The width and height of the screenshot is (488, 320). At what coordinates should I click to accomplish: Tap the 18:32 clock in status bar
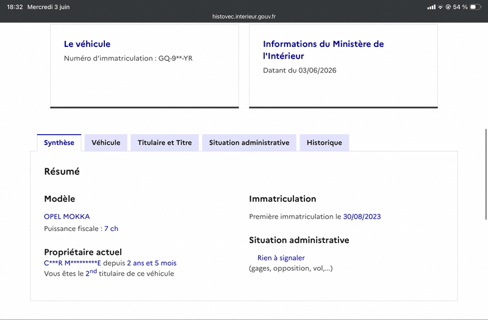click(x=15, y=7)
